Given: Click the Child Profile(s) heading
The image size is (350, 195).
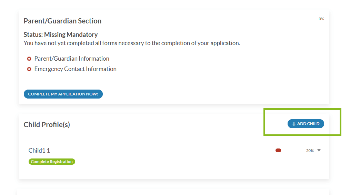Looking at the screenshot, I should pyautogui.click(x=47, y=125).
